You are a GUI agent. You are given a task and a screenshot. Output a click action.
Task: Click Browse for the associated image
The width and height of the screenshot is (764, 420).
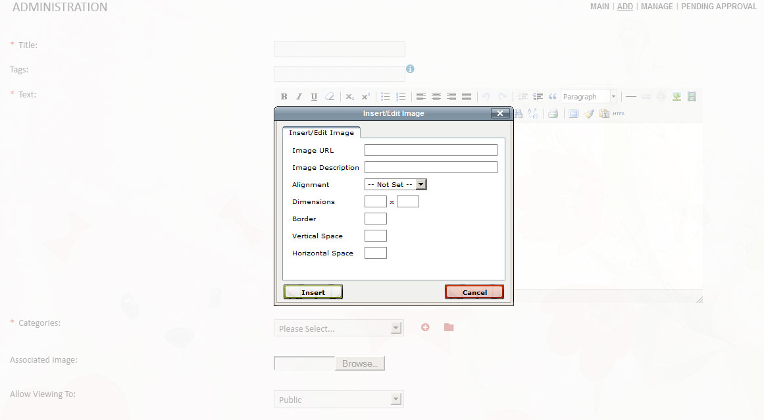360,363
